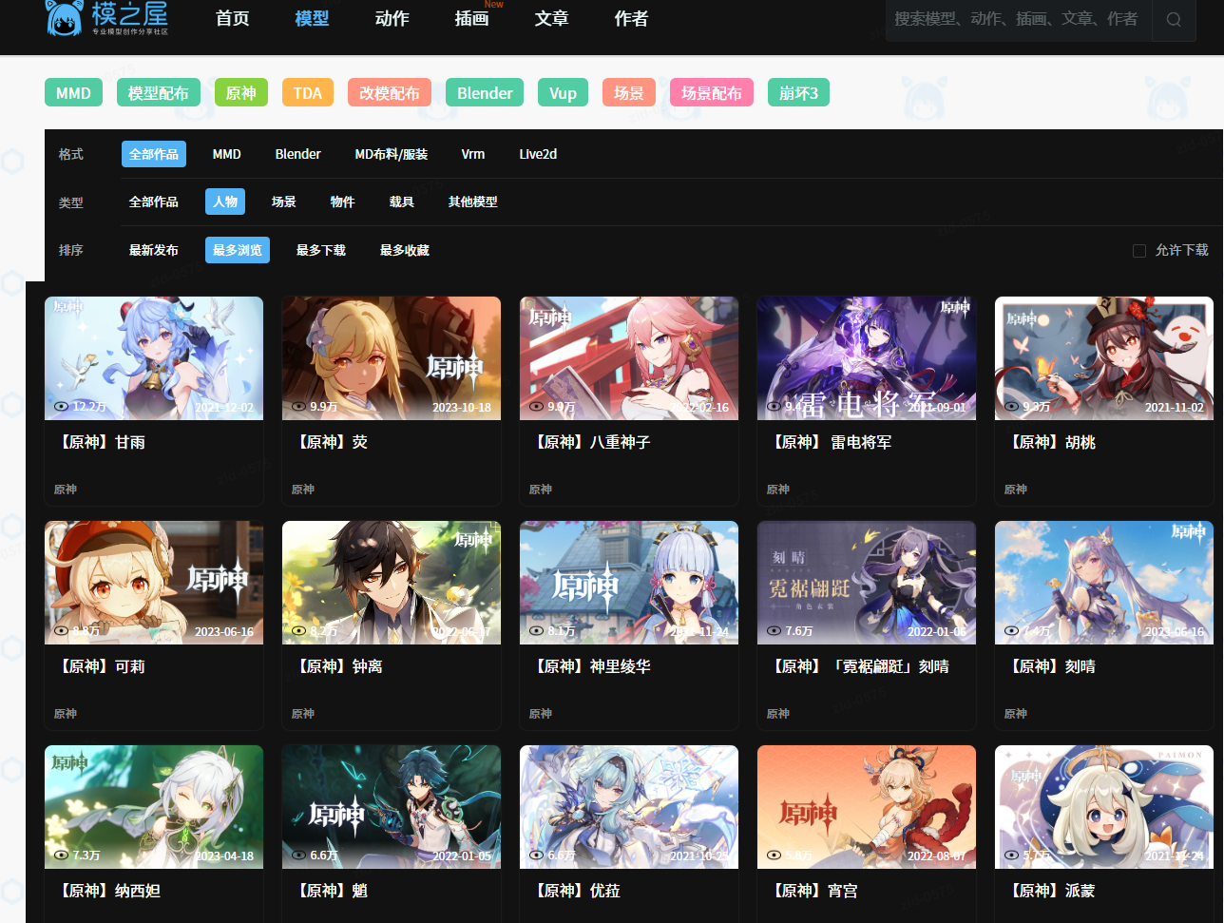Viewport: 1224px width, 923px height.
Task: Select the 模型配布 tag
Action: 159,93
